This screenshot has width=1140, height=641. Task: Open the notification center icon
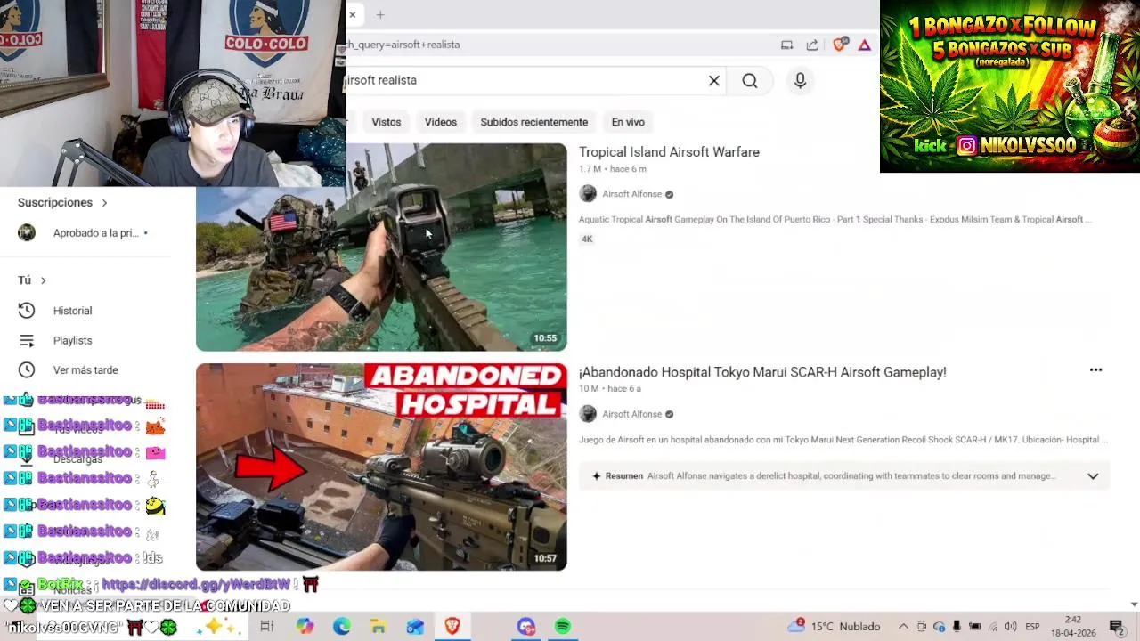click(1116, 627)
